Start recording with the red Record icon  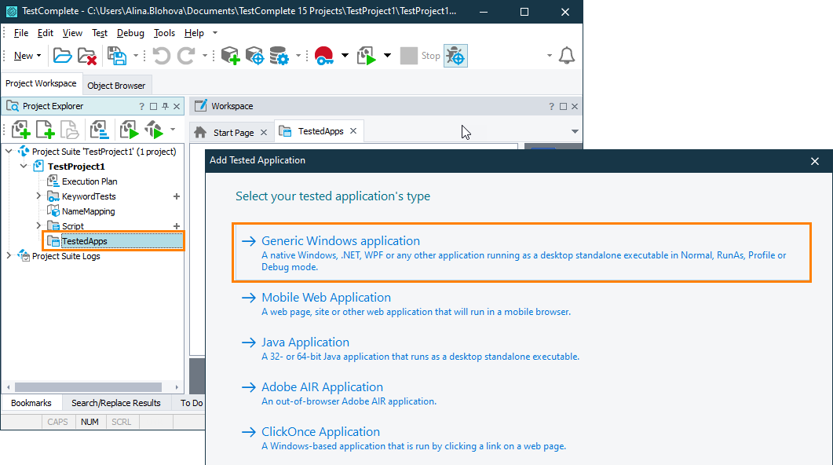pyautogui.click(x=322, y=56)
